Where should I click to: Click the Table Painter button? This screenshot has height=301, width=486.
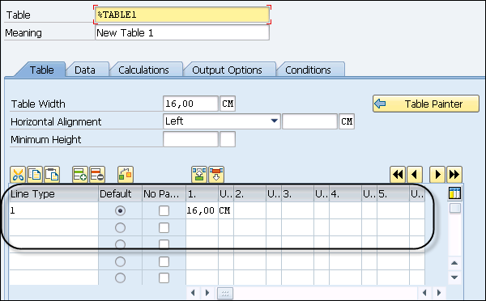pos(426,104)
